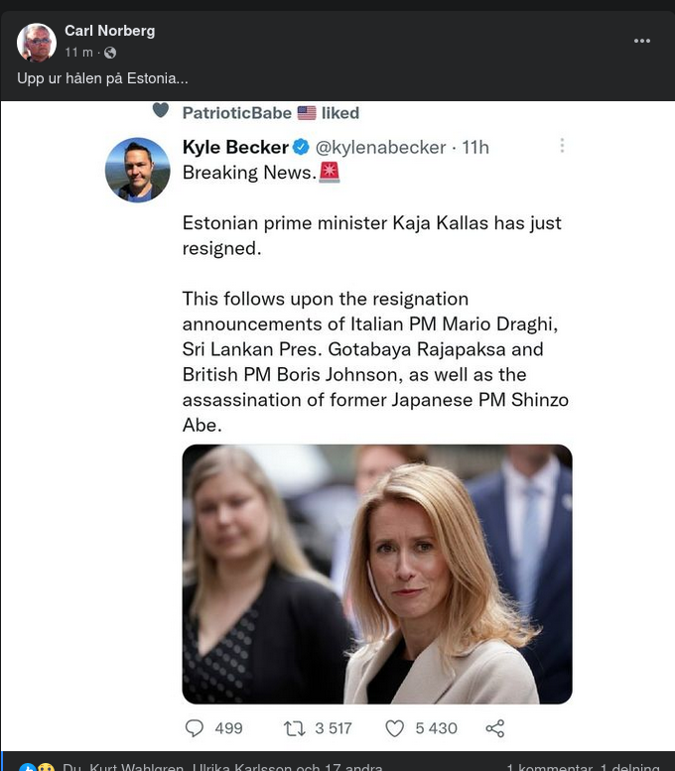
Task: Expand the tweet's vertical three-dot menu
Action: (562, 146)
